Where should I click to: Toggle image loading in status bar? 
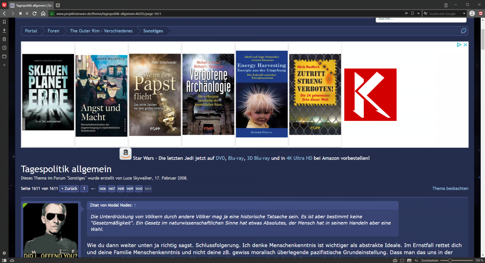pos(409,260)
